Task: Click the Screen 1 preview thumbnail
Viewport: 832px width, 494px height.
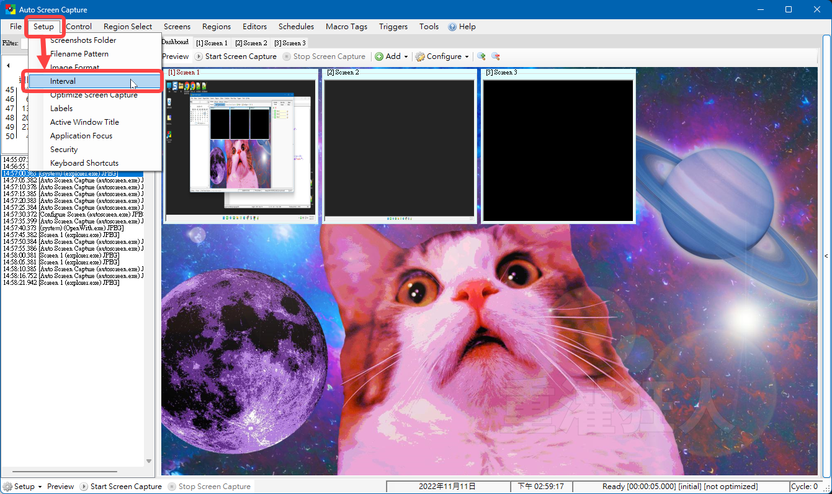Action: 241,150
